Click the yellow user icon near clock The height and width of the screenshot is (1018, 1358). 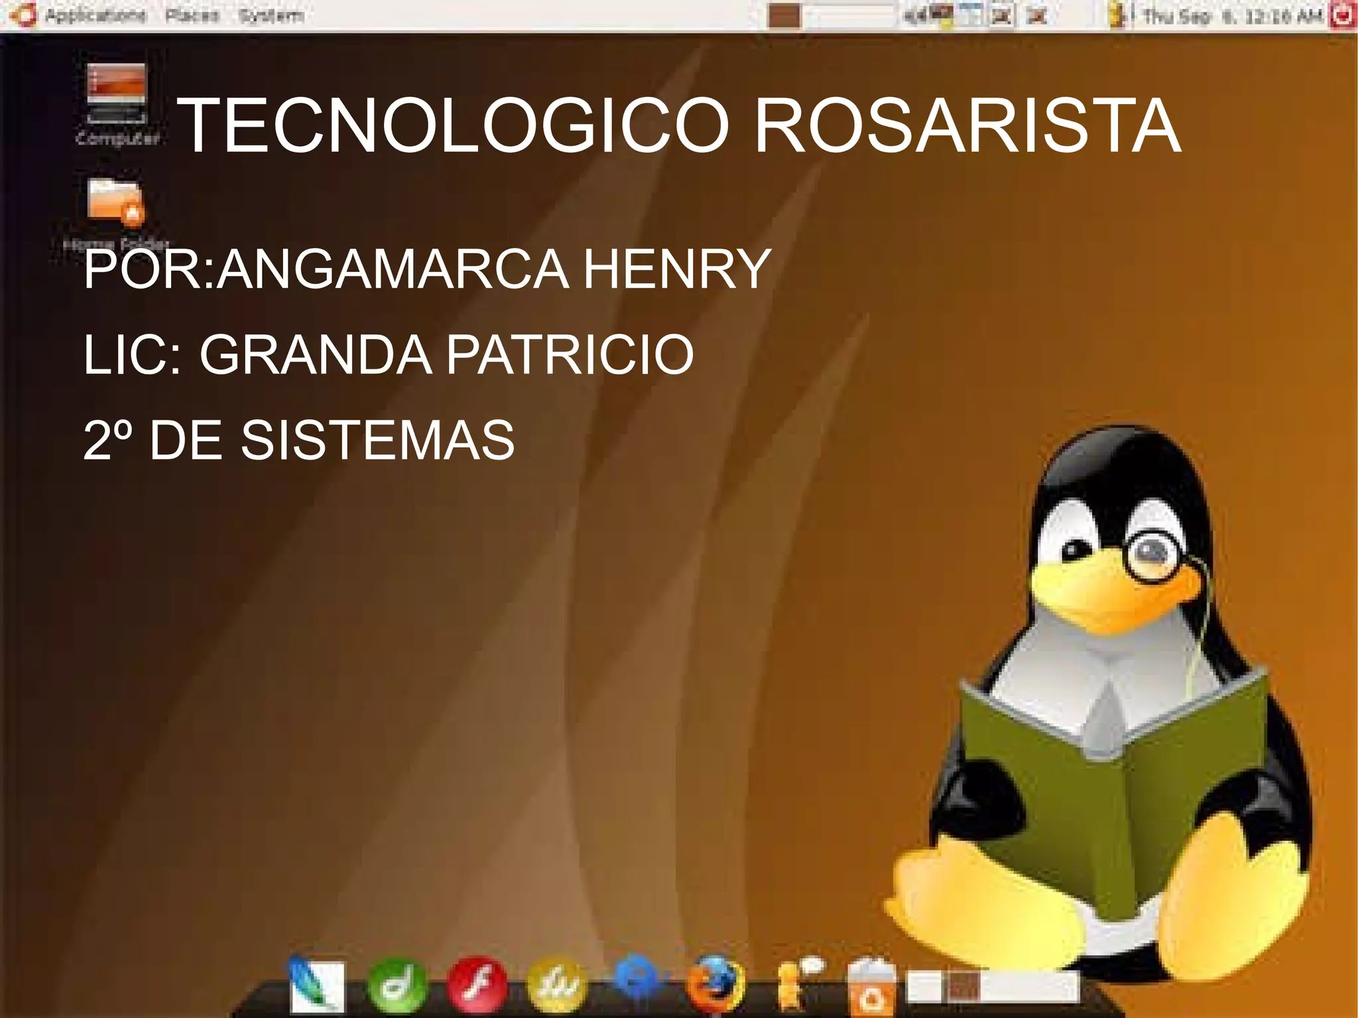1118,16
